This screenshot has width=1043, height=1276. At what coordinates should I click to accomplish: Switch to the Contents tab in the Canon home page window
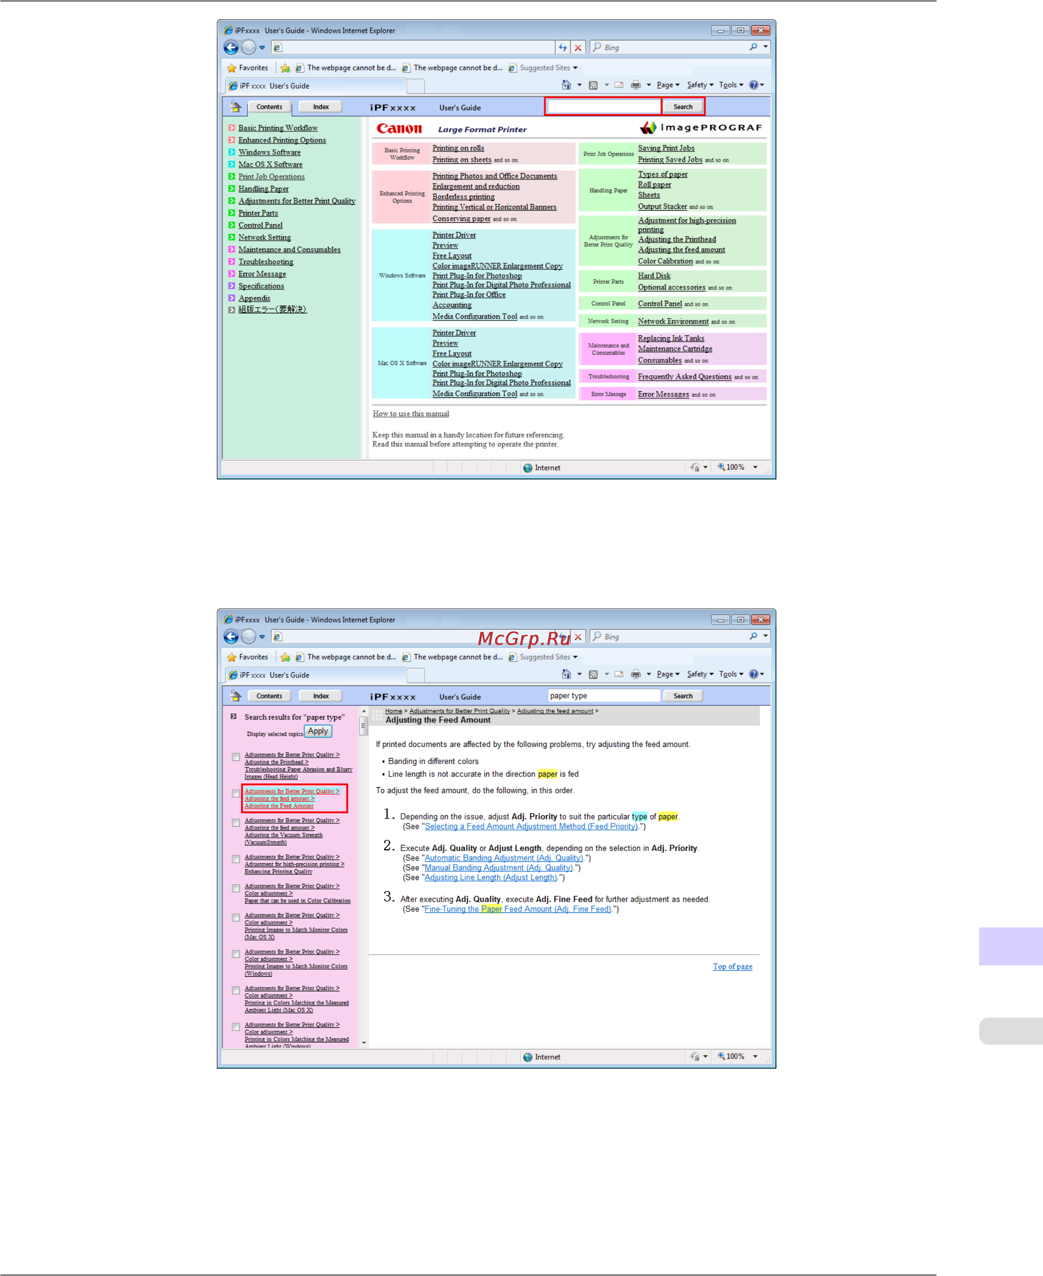point(269,107)
